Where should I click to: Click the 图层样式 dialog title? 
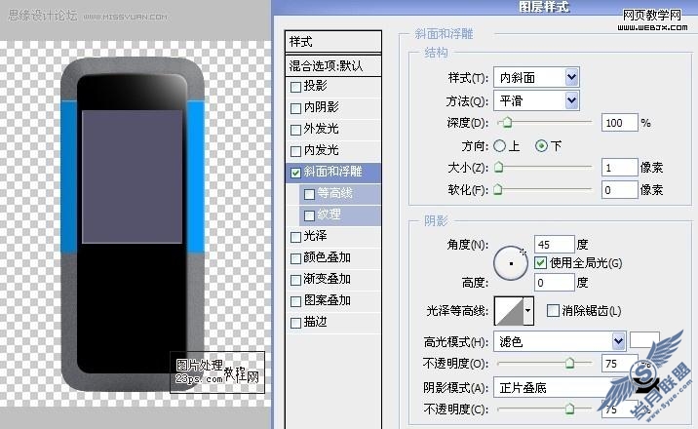tap(544, 7)
